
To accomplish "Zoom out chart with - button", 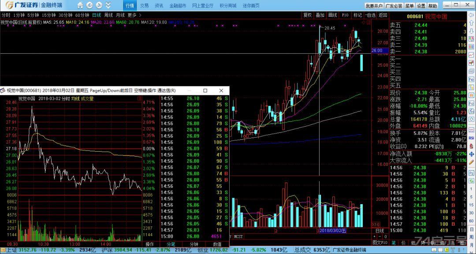I will click(380, 237).
